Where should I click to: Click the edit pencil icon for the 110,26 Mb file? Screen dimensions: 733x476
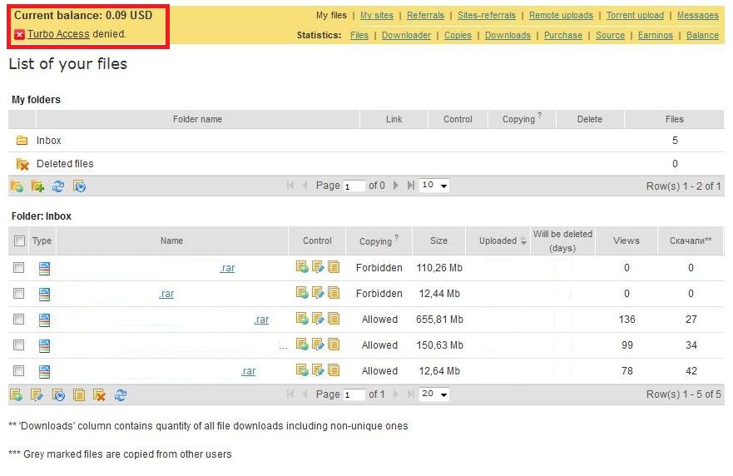click(317, 268)
